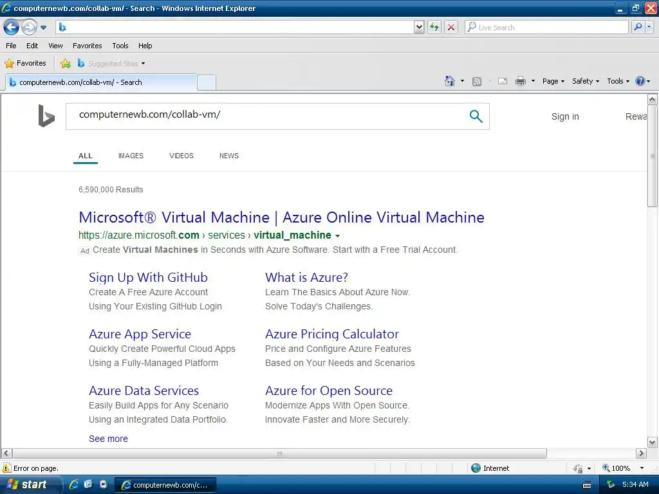This screenshot has width=659, height=494.
Task: Open Azure Pricing Calculator link
Action: point(332,334)
